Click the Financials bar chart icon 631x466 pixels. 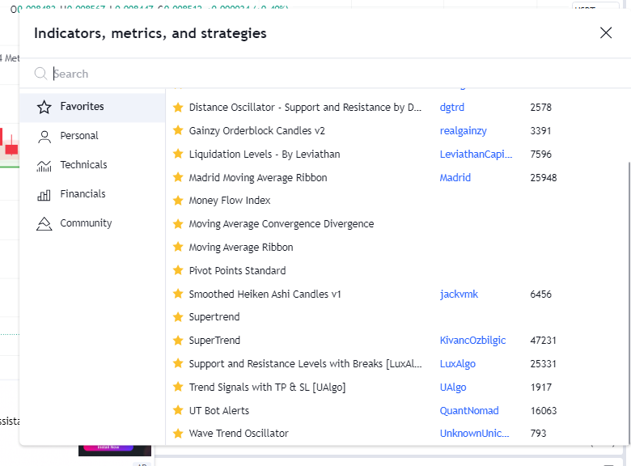point(44,195)
